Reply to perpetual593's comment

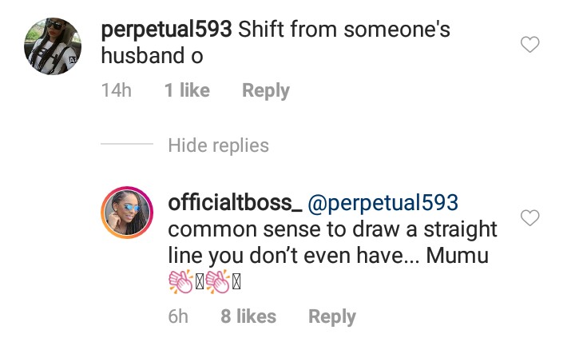[265, 91]
